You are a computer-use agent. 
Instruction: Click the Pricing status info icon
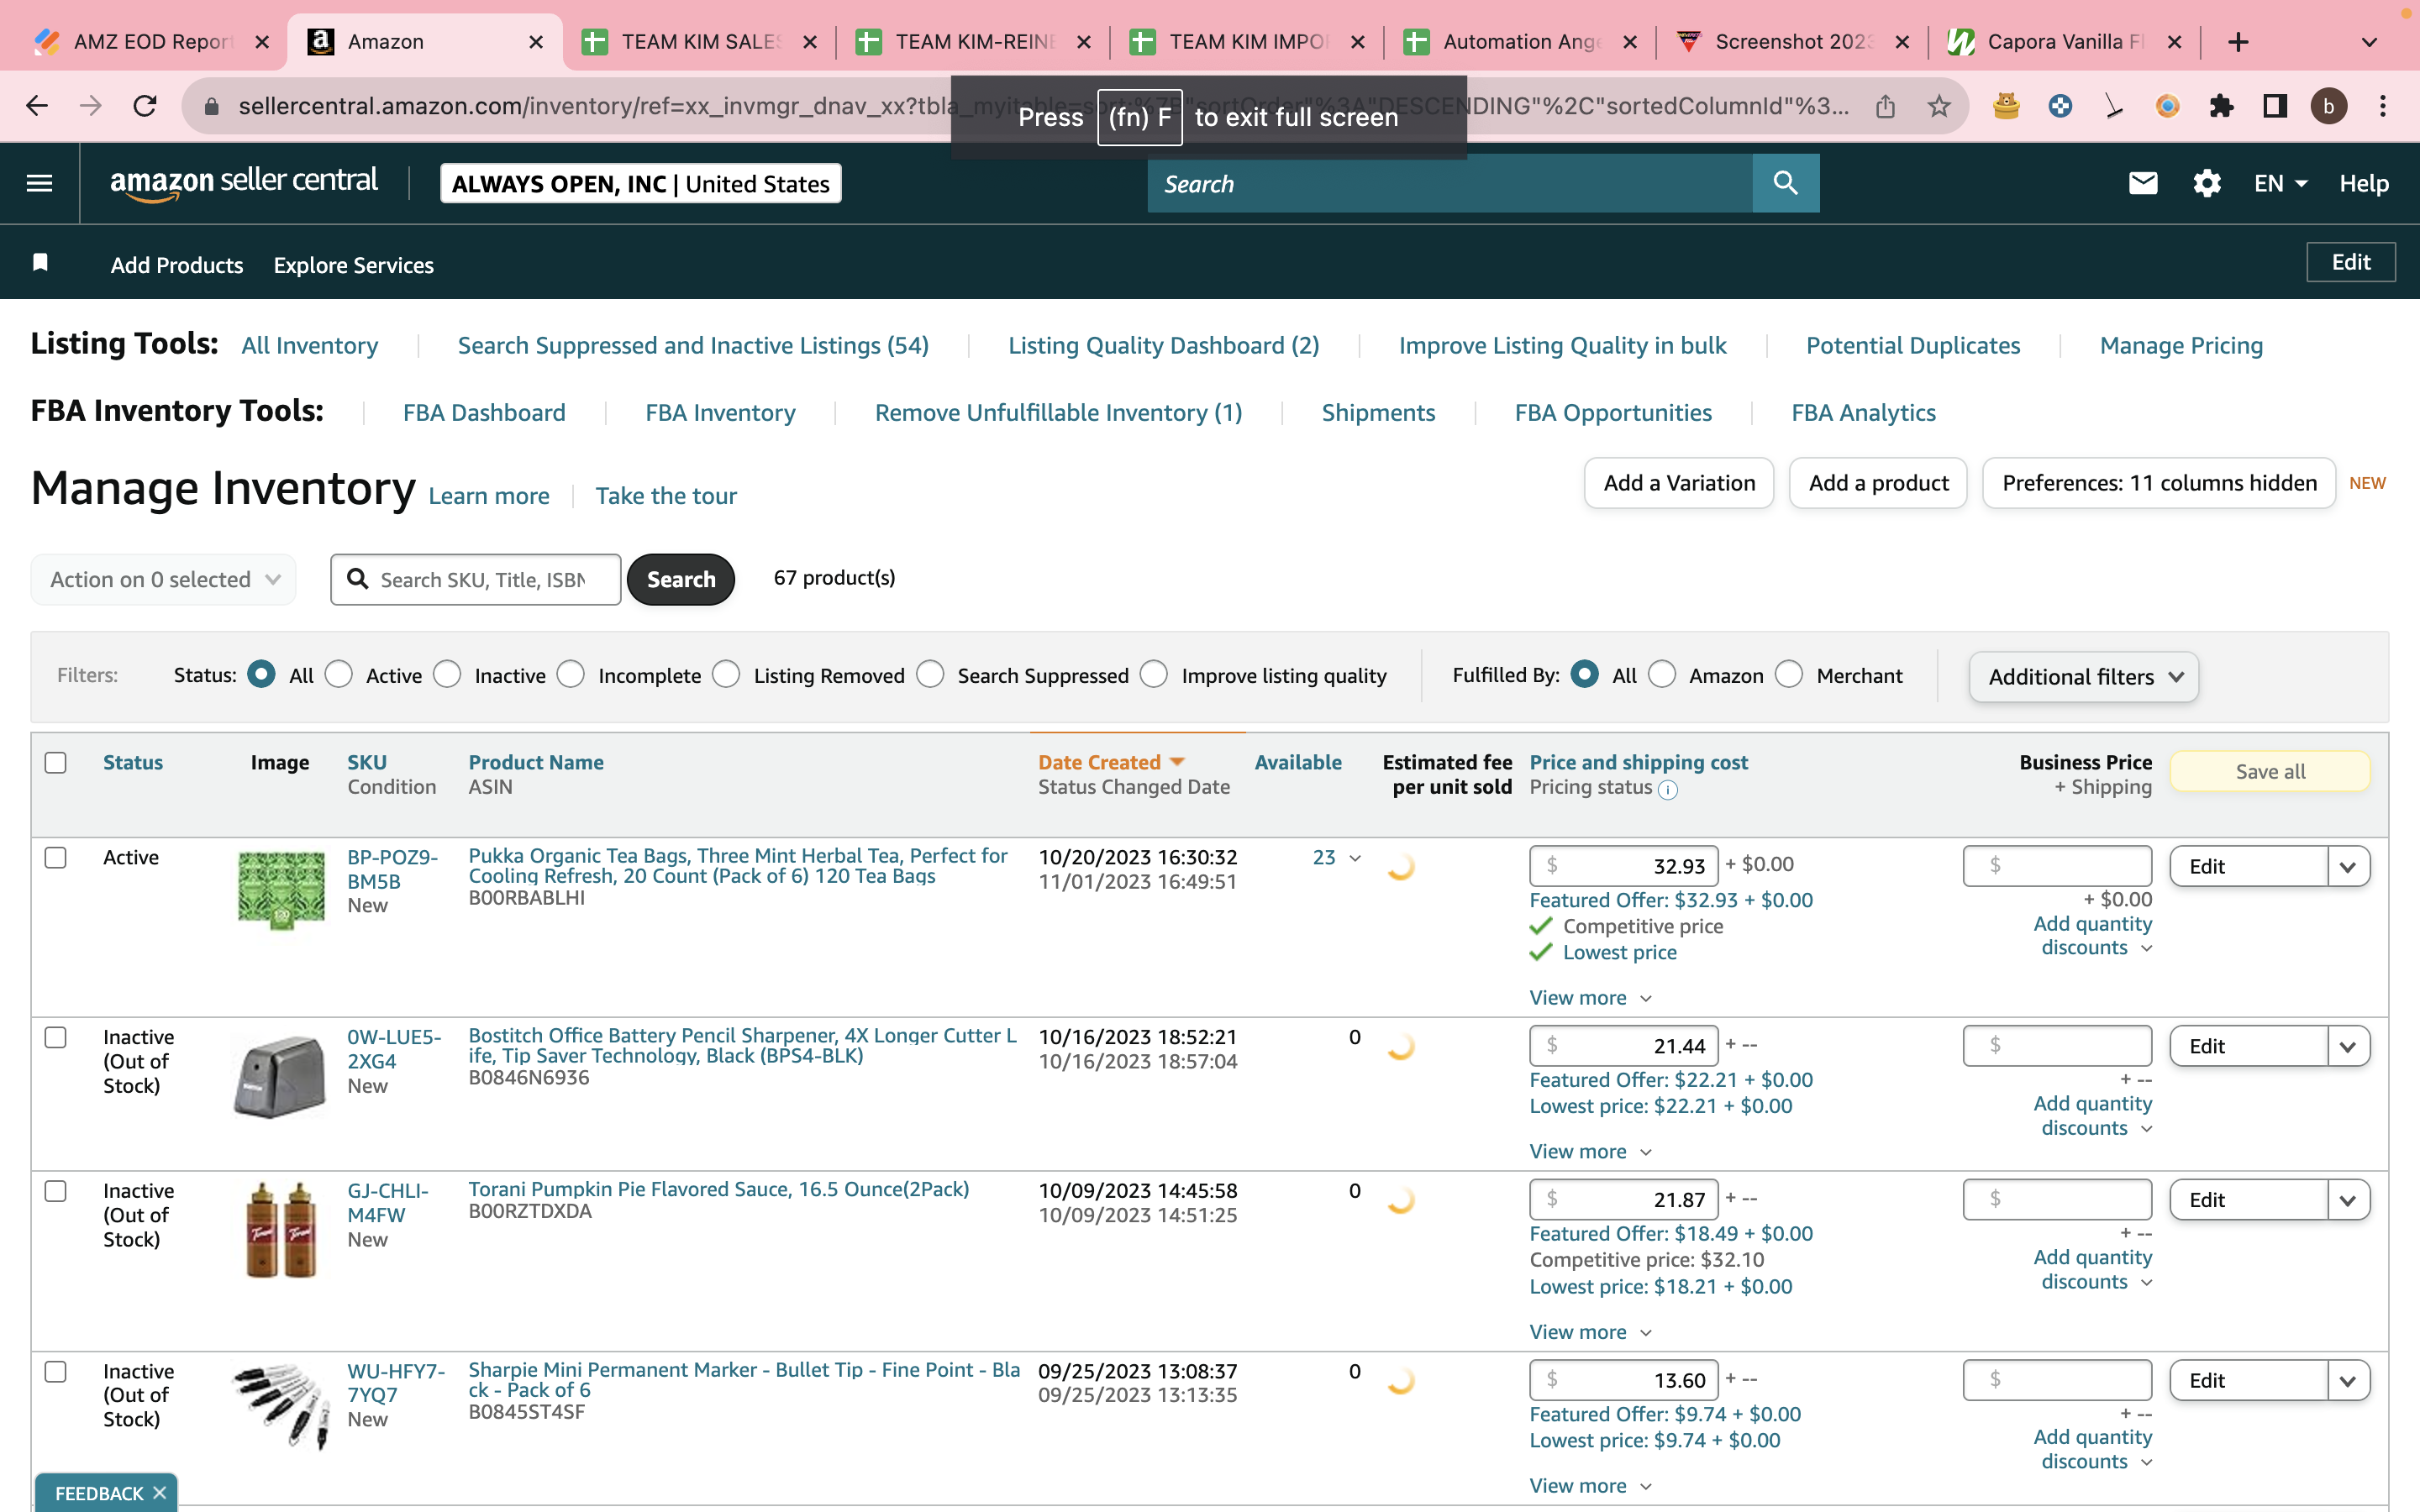1667,789
